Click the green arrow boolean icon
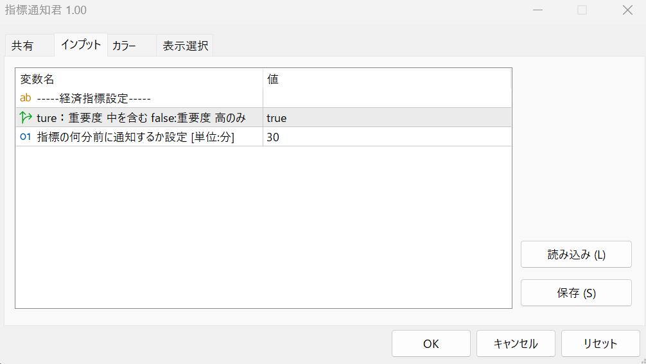This screenshot has width=646, height=364. click(x=26, y=117)
